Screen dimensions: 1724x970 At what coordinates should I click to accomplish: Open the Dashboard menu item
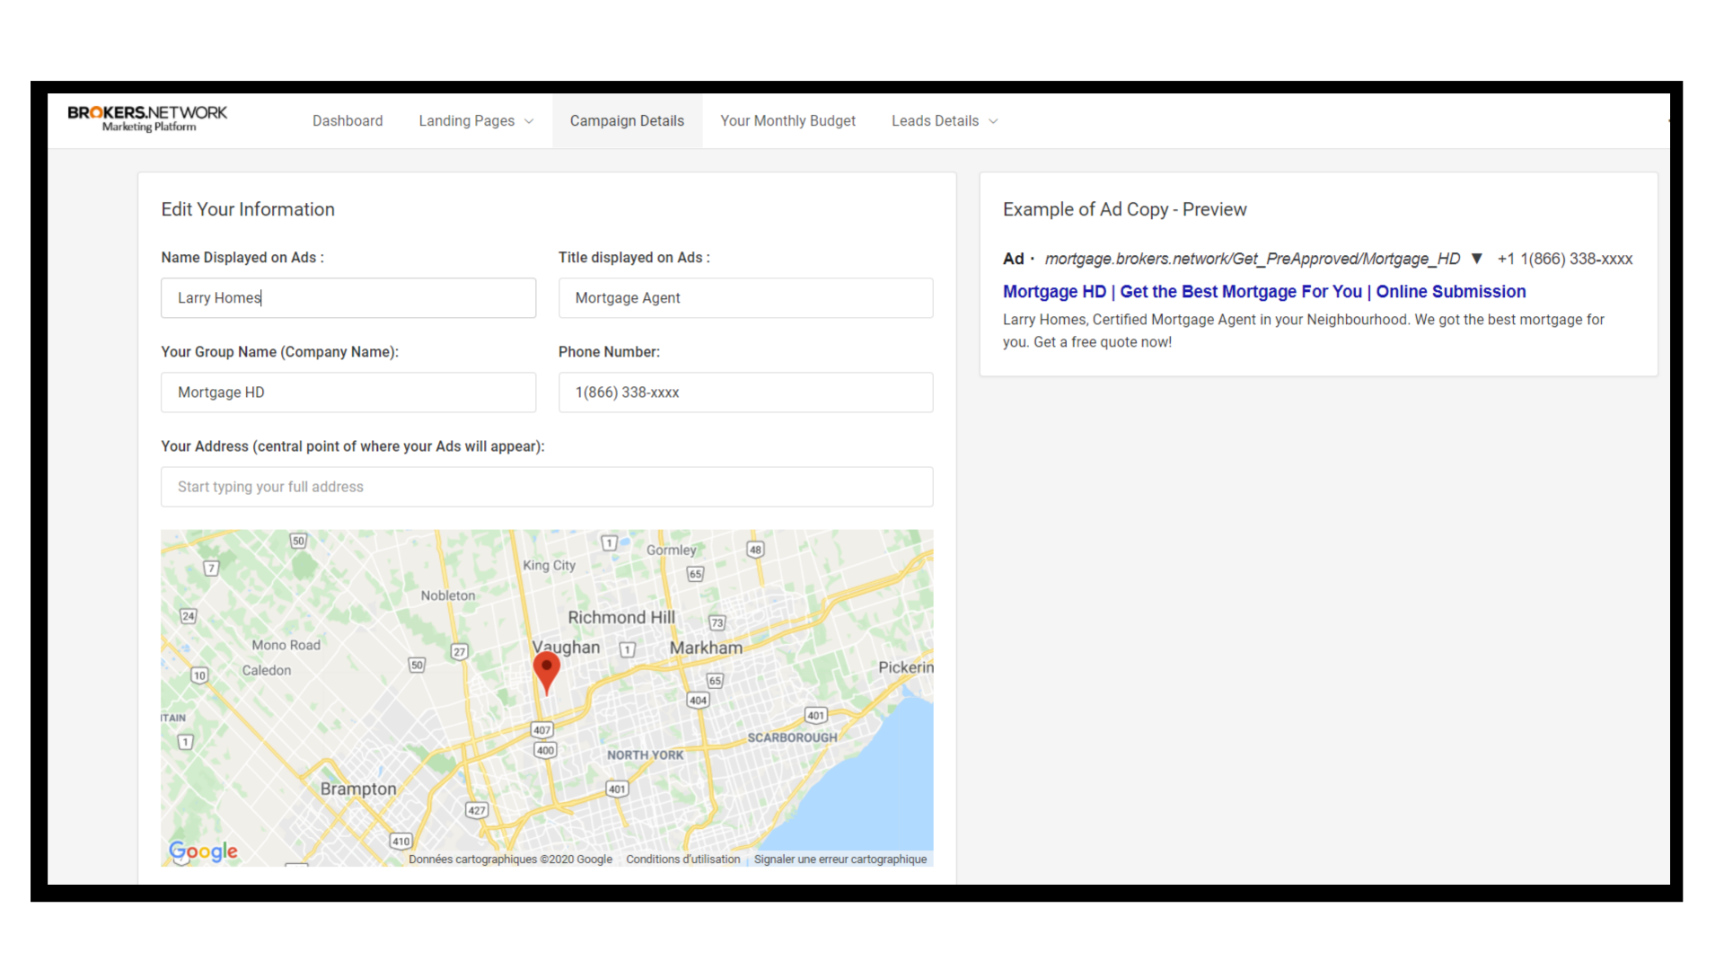[347, 120]
